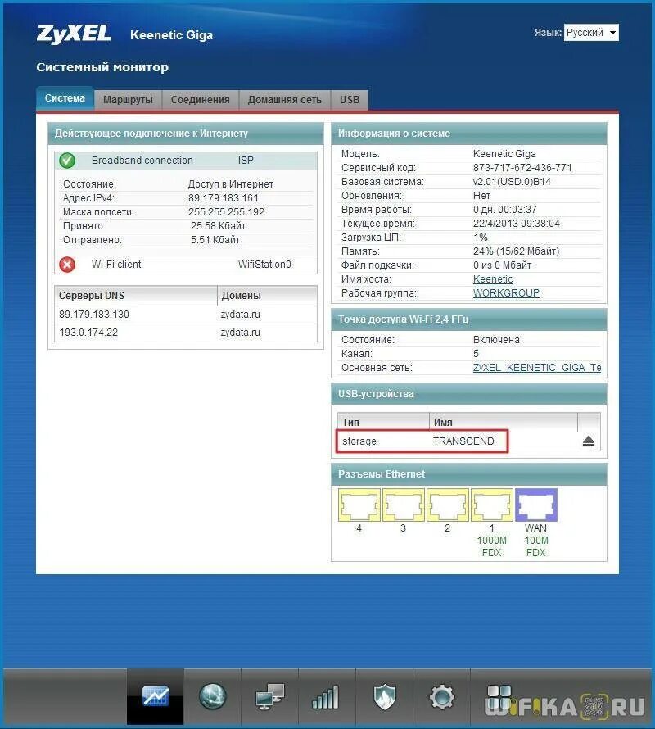Click current time 22/4/2013 09:38:04
The width and height of the screenshot is (655, 729).
(x=517, y=223)
